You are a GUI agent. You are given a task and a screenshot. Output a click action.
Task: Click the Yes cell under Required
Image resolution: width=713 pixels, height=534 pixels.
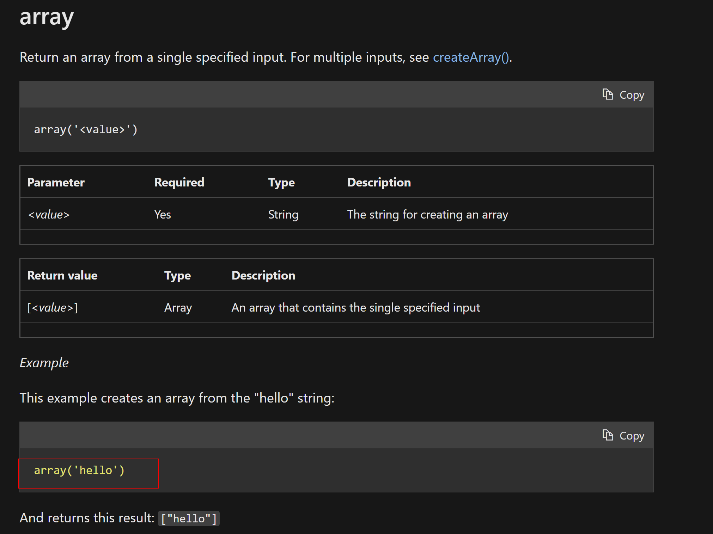(162, 214)
